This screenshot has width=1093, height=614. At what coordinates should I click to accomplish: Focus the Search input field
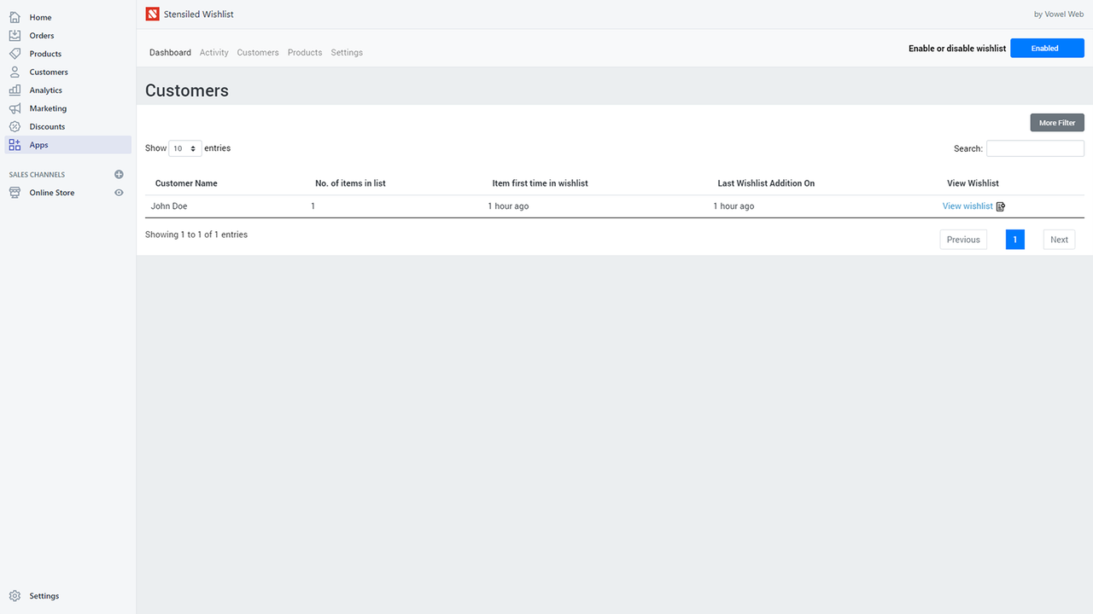pyautogui.click(x=1035, y=148)
